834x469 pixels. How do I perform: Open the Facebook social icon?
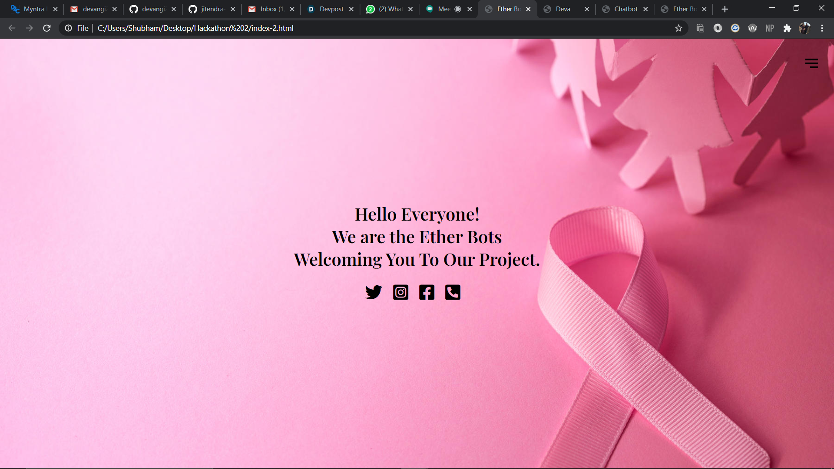point(427,292)
